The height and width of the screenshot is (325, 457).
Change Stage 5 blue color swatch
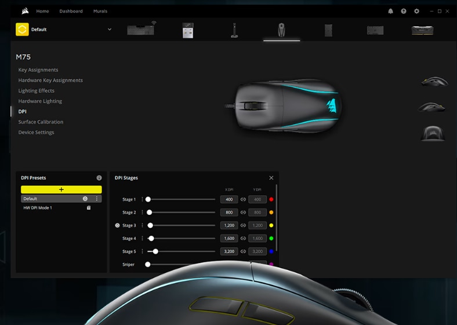pos(271,251)
